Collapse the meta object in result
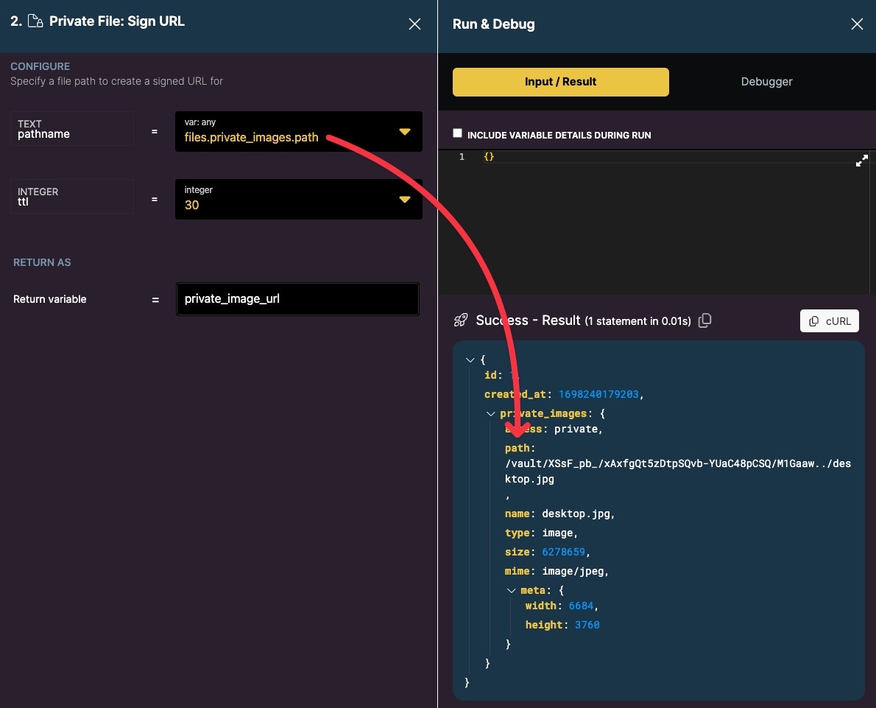This screenshot has width=876, height=708. (511, 591)
